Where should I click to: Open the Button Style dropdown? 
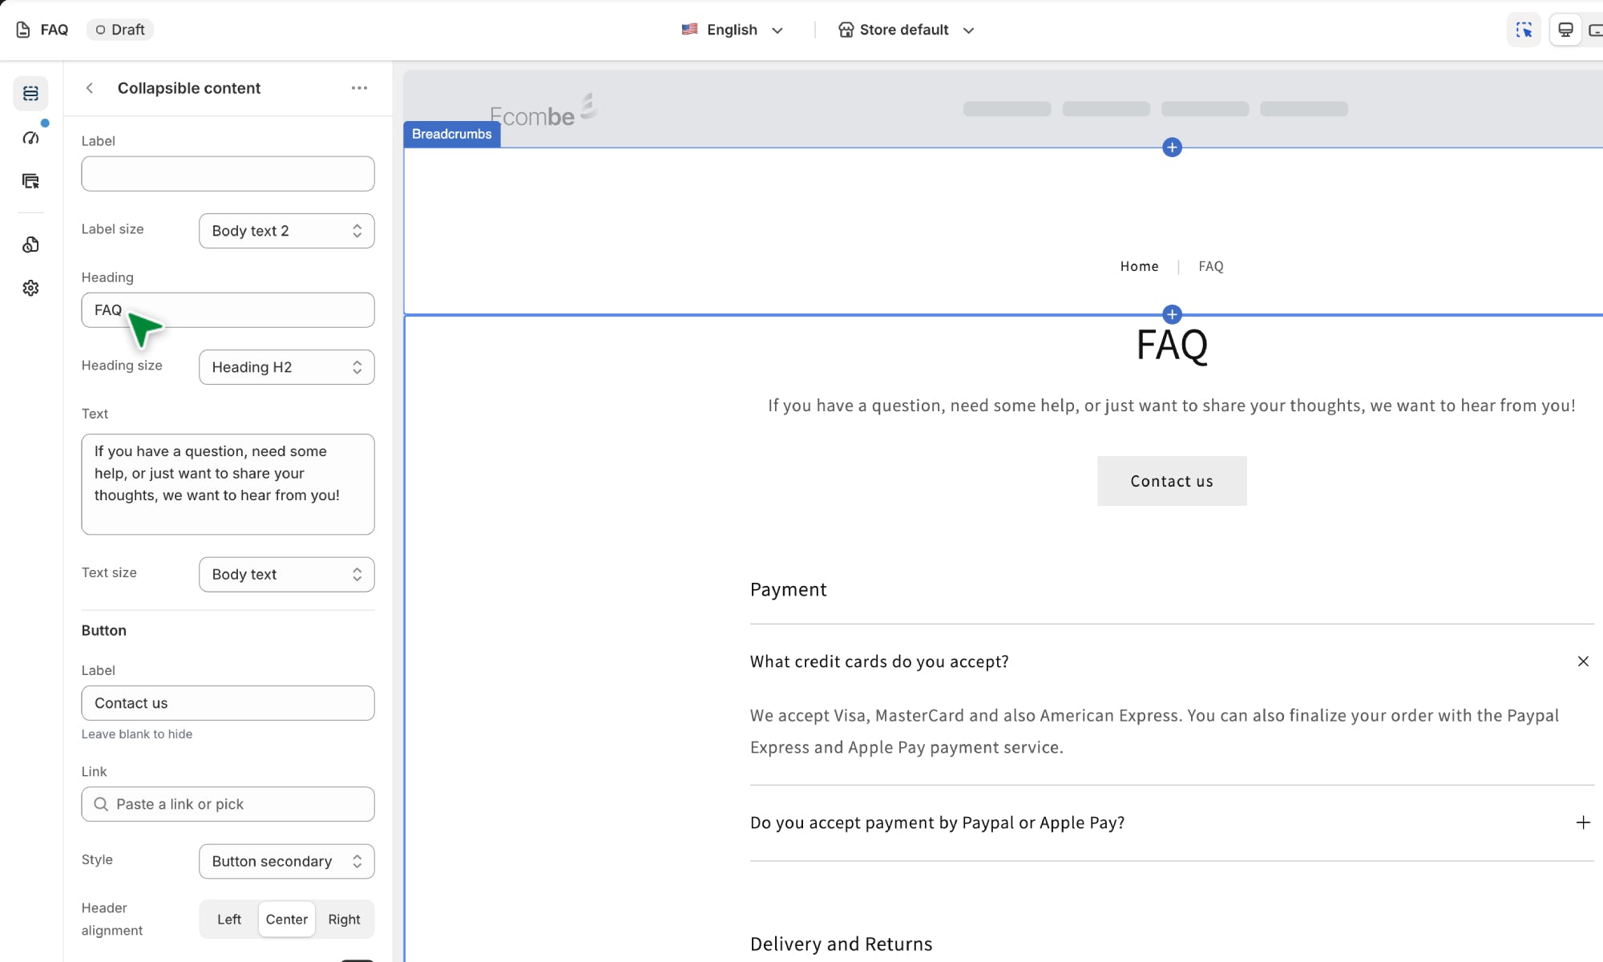286,861
